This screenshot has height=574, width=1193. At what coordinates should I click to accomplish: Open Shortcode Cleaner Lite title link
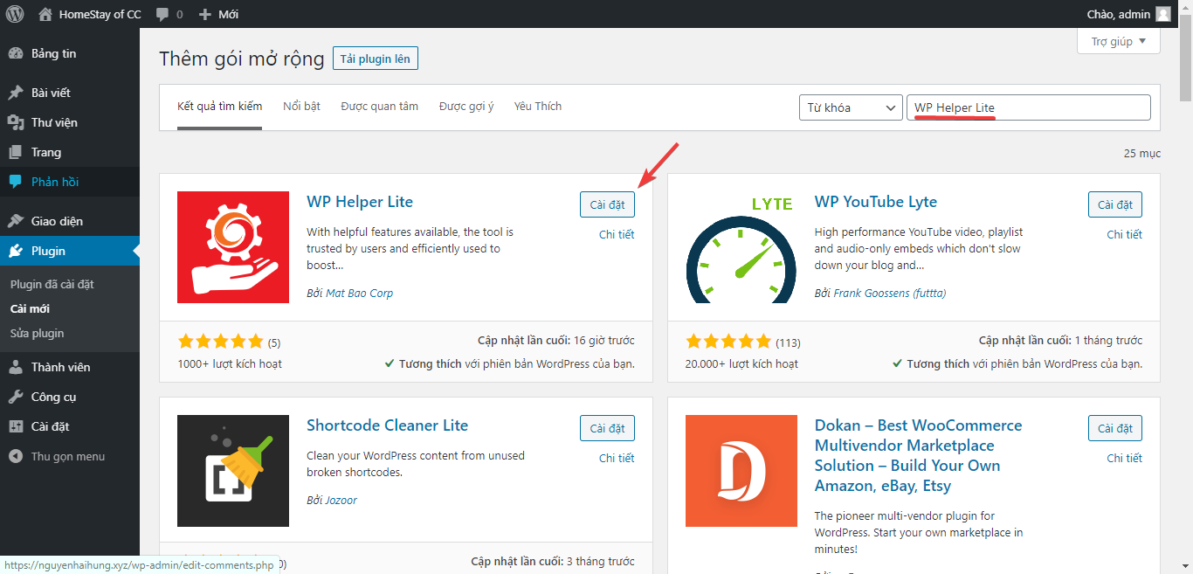pyautogui.click(x=387, y=425)
